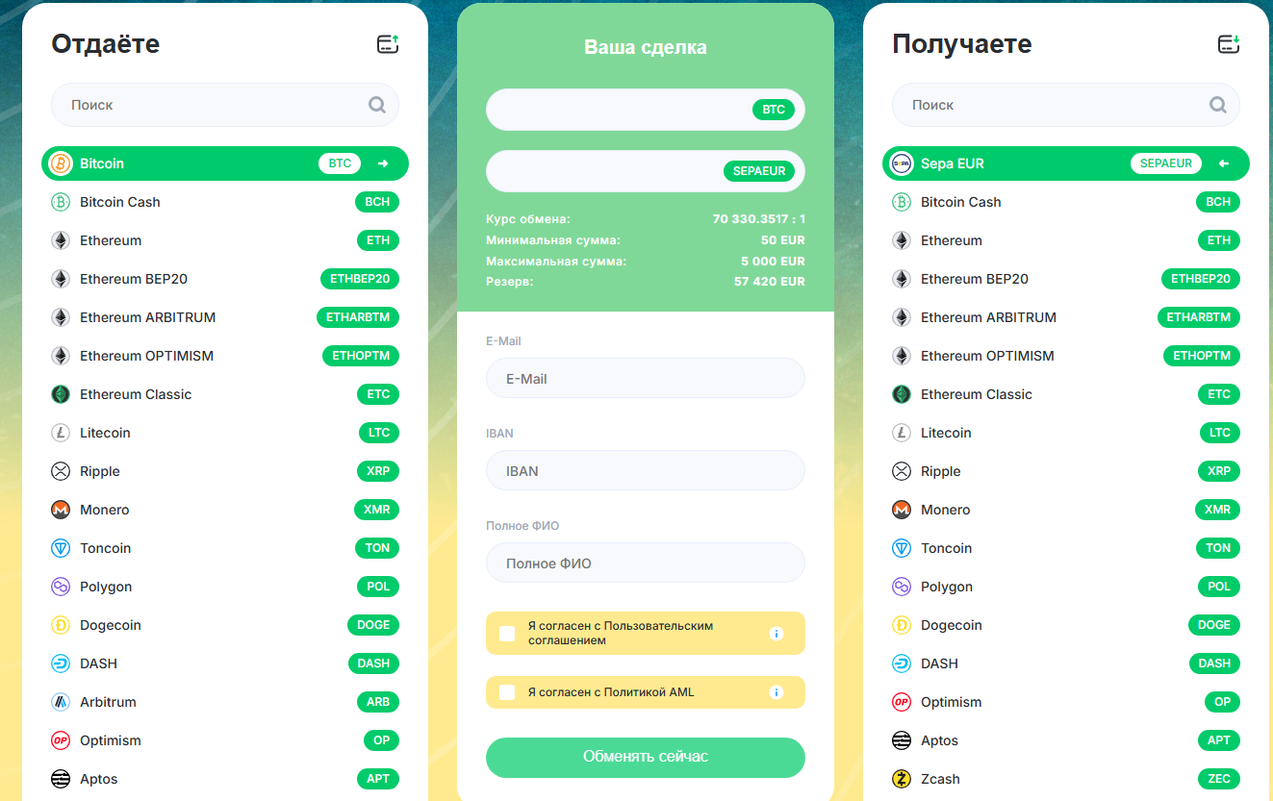The width and height of the screenshot is (1273, 801).
Task: Click Обменять сейчас button
Action: pyautogui.click(x=646, y=758)
